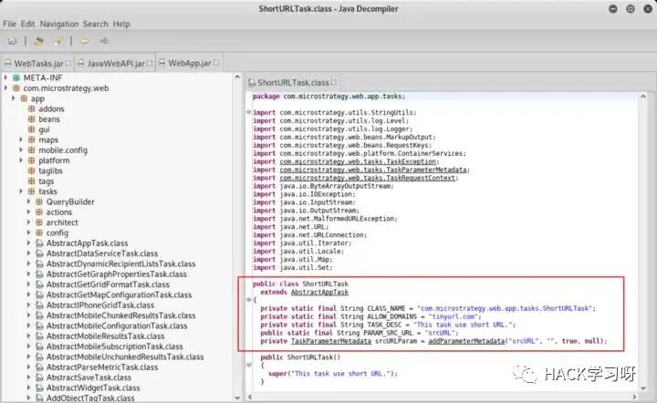The width and height of the screenshot is (657, 403).
Task: Follow the imported TaskException class link
Action: point(359,161)
